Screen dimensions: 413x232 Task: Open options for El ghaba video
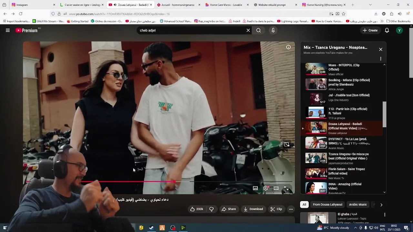click(385, 215)
